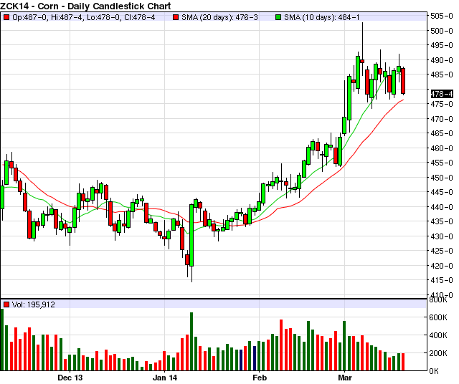Click the 200K volume axis label
The height and width of the screenshot is (384, 459).
(x=438, y=353)
